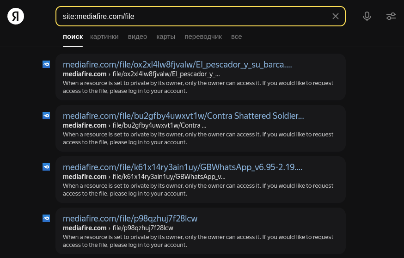The image size is (404, 258).
Task: Open the El_pescador_y_su_barca result title link
Action: tap(177, 64)
